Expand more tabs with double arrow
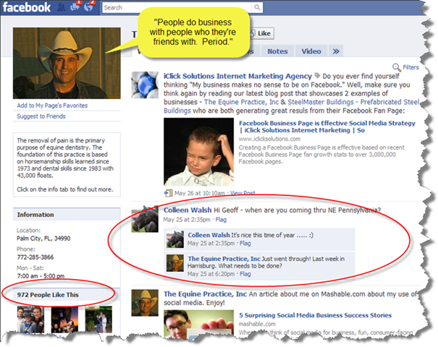The height and width of the screenshot is (347, 438). (x=336, y=51)
